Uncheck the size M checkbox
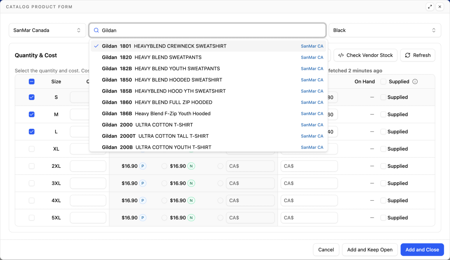This screenshot has height=260, width=450. [x=32, y=114]
